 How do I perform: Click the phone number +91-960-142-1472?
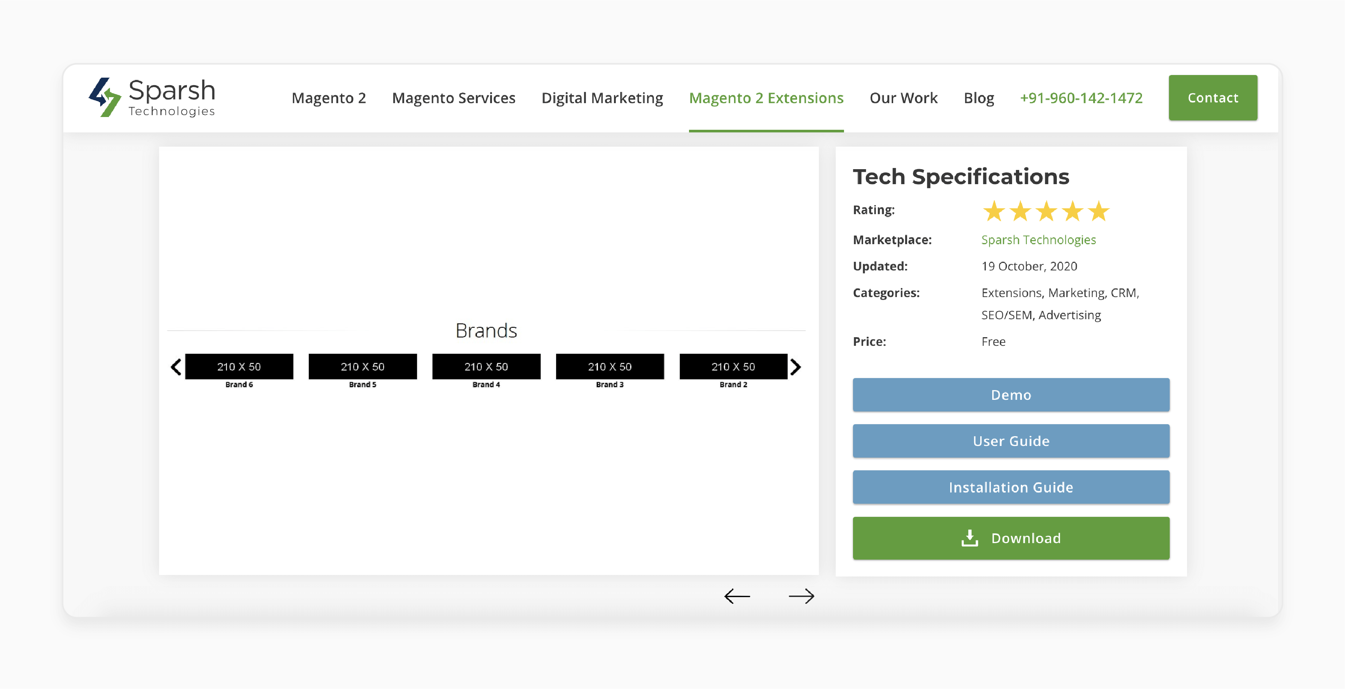[1081, 98]
